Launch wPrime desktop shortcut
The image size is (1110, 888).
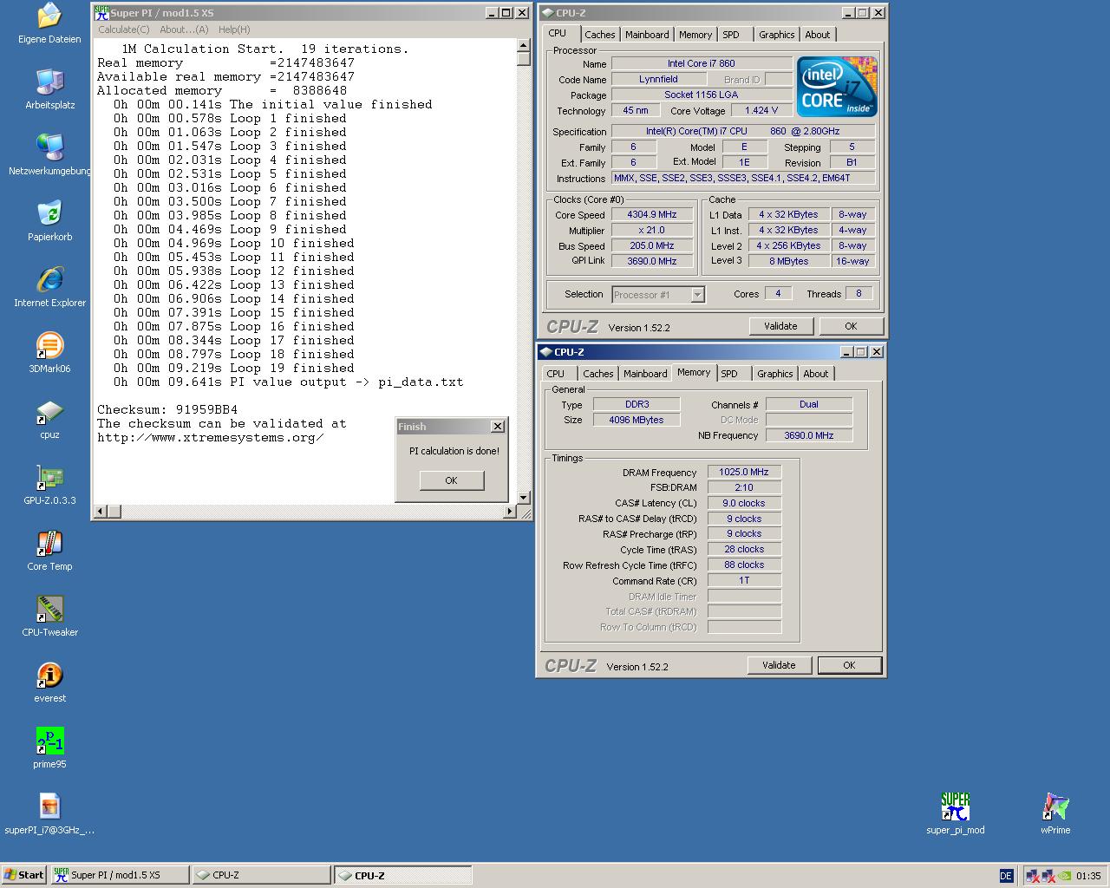(1055, 814)
